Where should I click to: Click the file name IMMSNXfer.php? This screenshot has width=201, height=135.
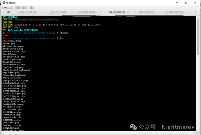tap(12, 120)
